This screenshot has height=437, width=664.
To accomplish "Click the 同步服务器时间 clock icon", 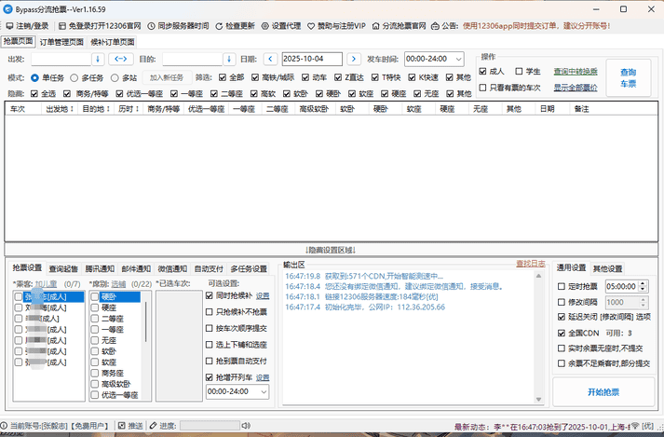I will 151,26.
